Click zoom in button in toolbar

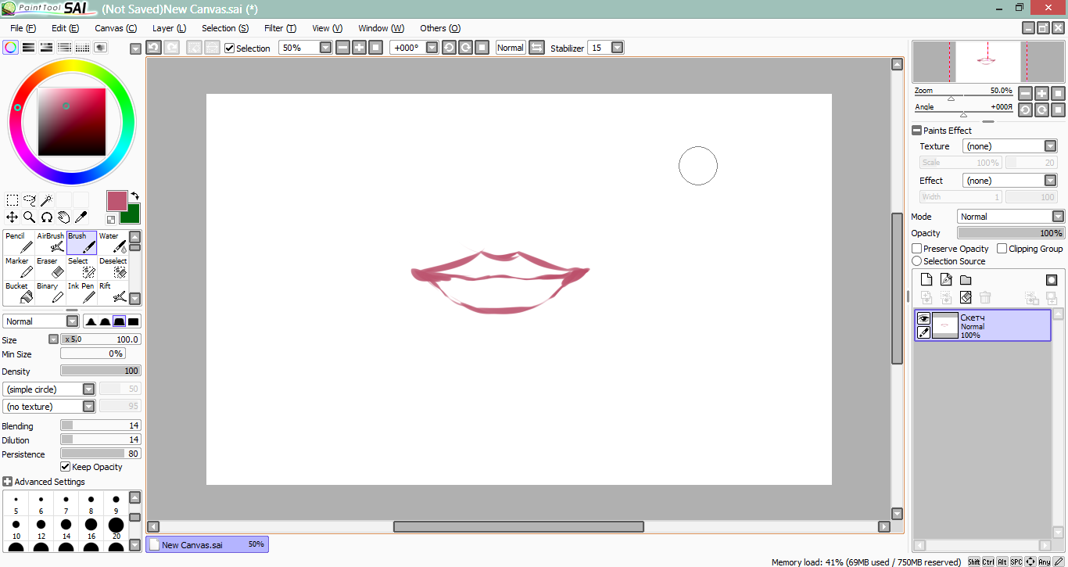pyautogui.click(x=359, y=48)
